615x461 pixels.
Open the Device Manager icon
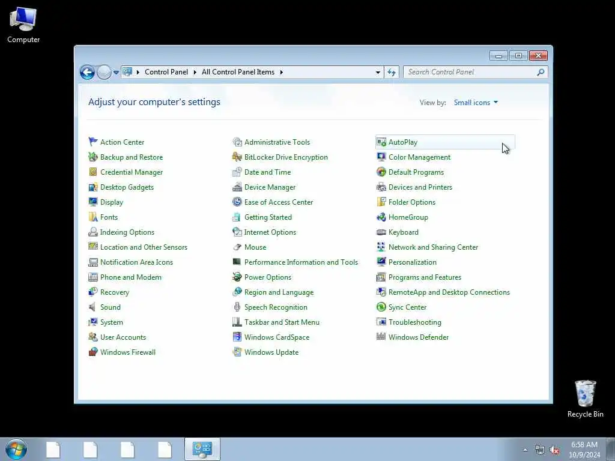click(237, 187)
